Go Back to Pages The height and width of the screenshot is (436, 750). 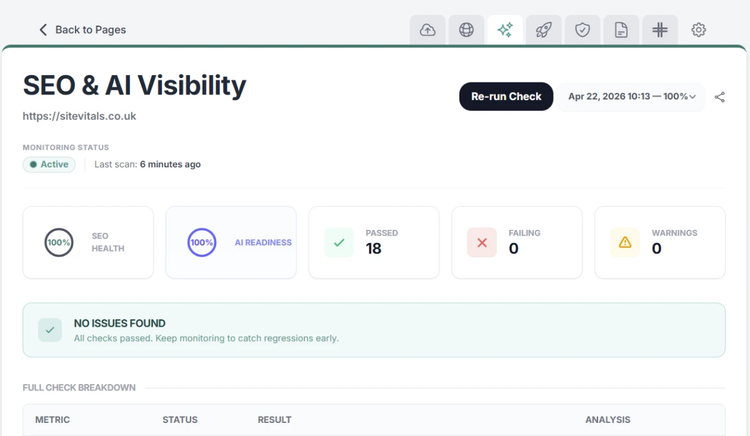(82, 30)
